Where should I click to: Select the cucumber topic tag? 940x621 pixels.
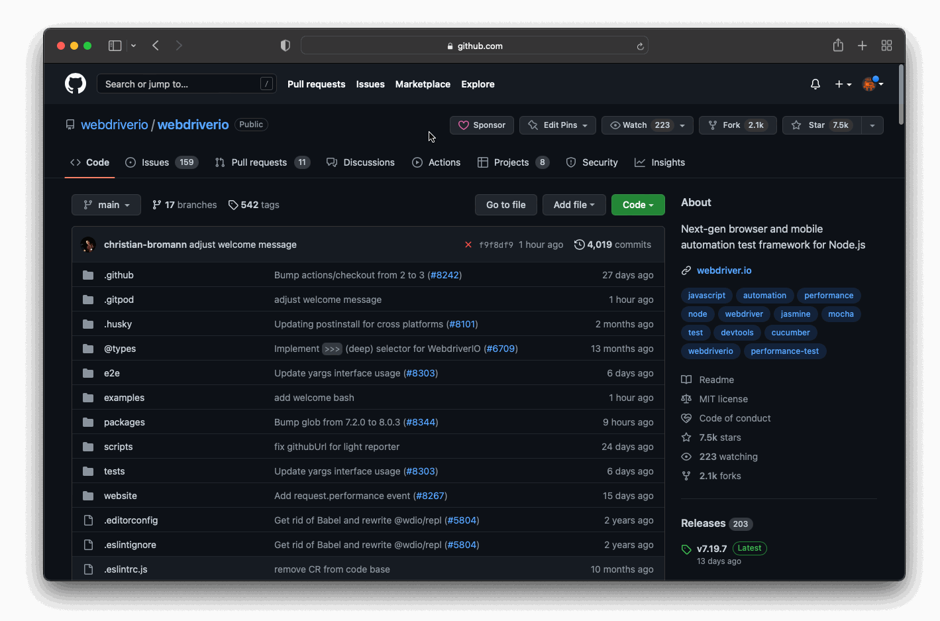(790, 333)
